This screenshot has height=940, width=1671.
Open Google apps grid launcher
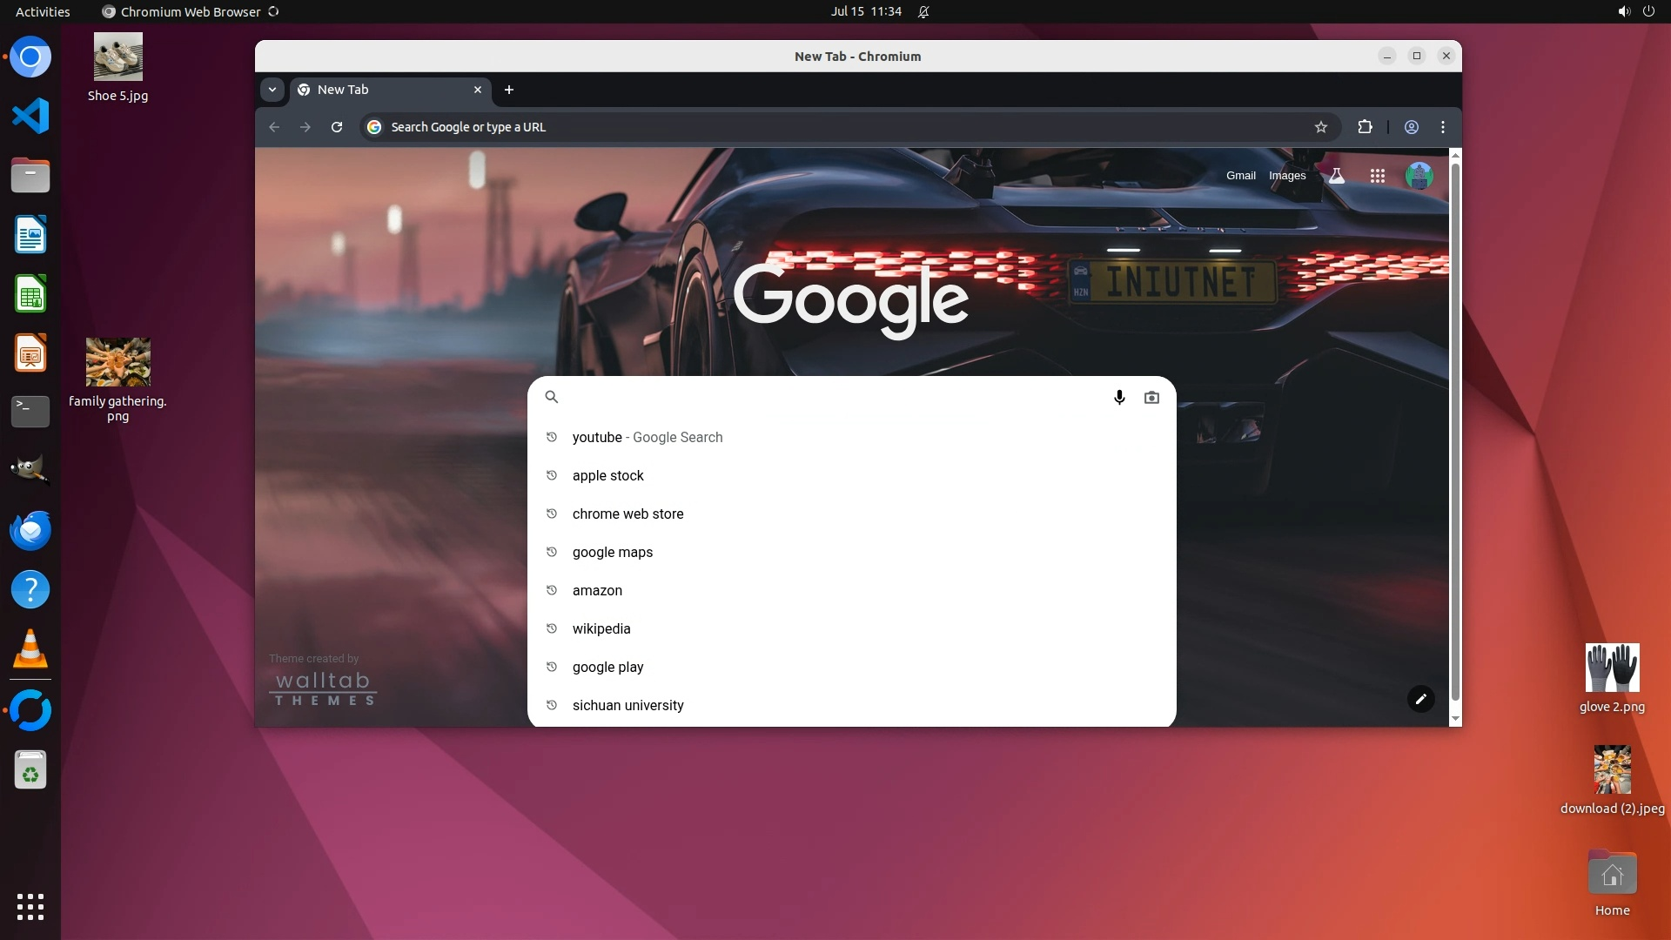coord(1377,176)
